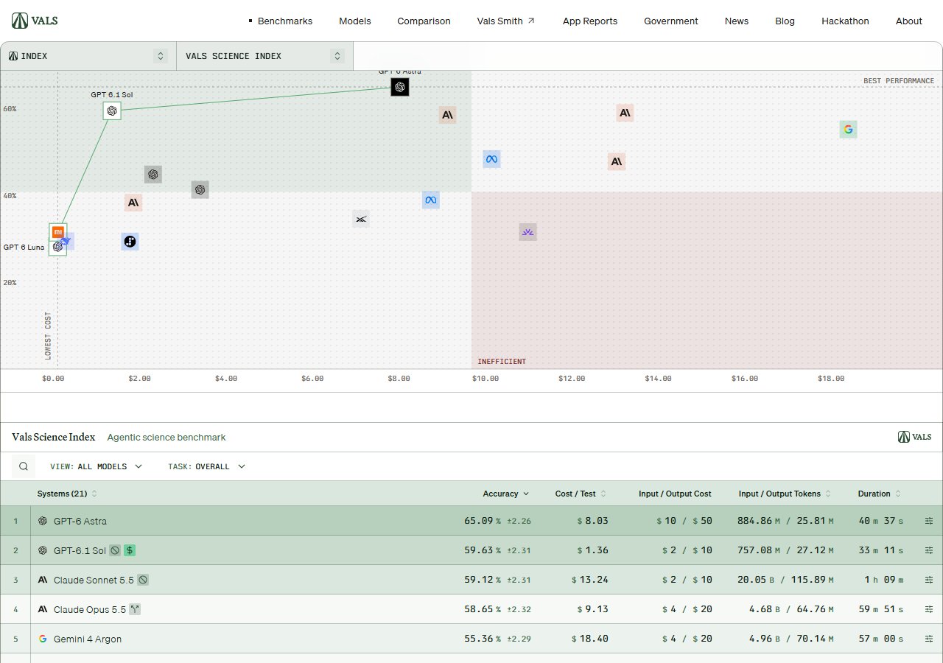The height and width of the screenshot is (663, 943).
Task: Open the News nav link
Action: (x=737, y=21)
